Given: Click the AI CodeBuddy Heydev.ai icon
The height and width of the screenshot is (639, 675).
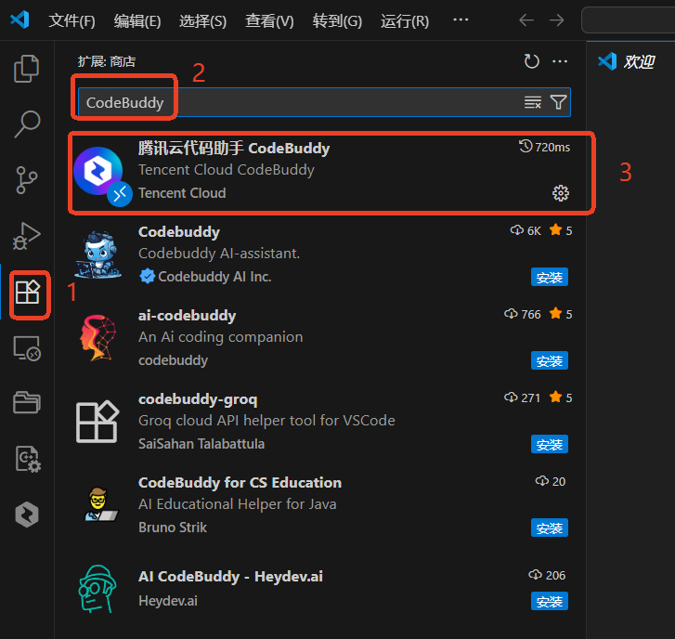Looking at the screenshot, I should point(97,589).
